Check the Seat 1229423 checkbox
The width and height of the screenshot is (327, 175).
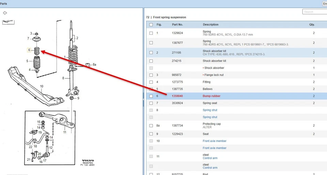(x=151, y=134)
